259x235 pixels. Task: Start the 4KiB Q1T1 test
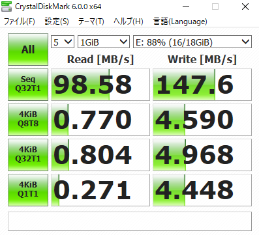28,190
